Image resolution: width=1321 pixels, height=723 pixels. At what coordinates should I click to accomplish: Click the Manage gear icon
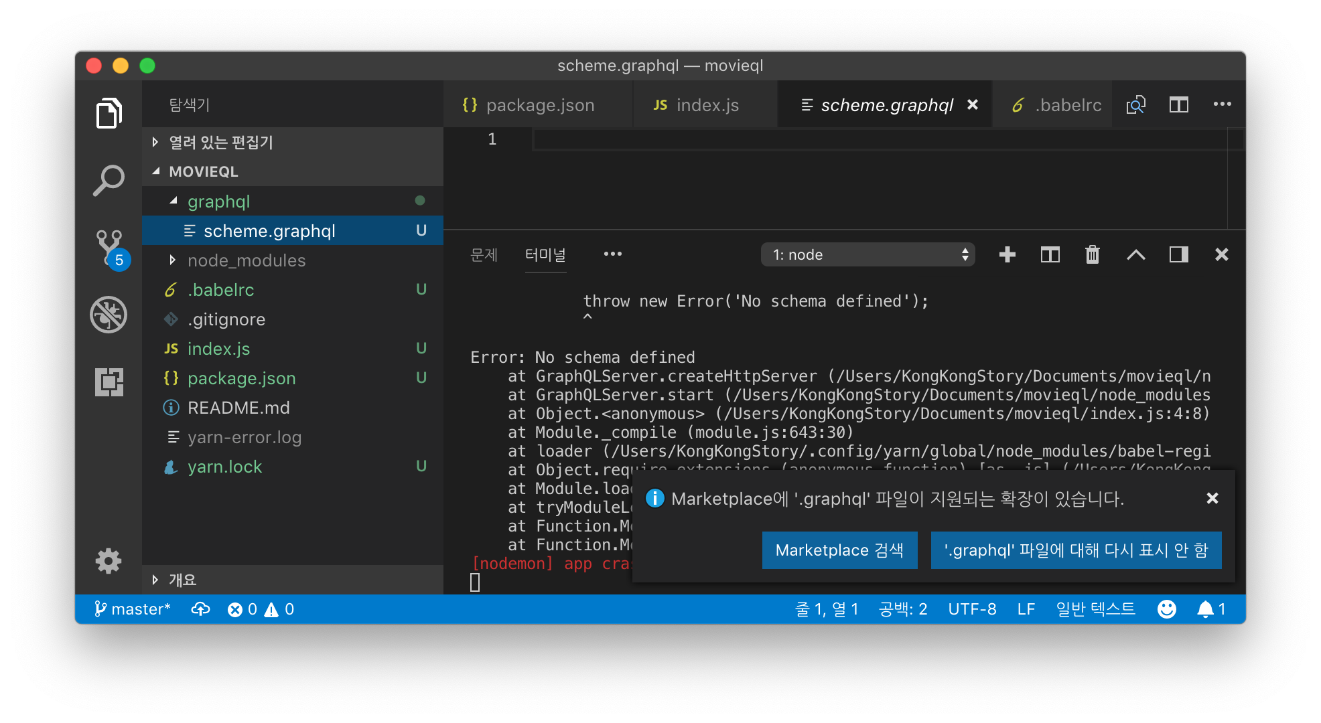coord(109,560)
